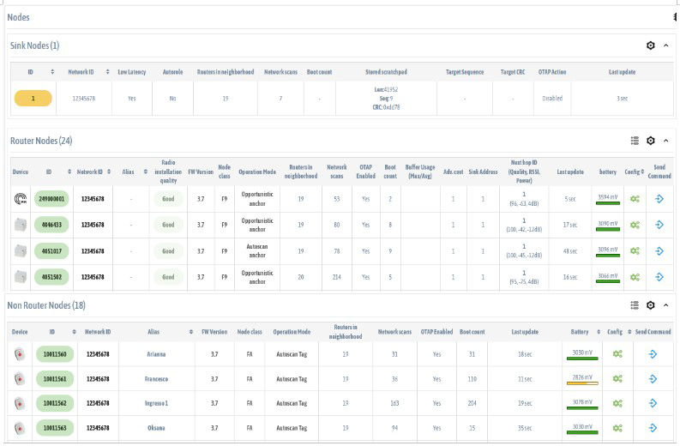
Task: Send command to tag Oksana
Action: pos(653,426)
